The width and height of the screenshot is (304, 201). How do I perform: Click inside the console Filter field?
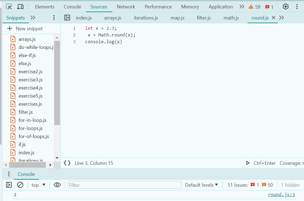point(124,185)
